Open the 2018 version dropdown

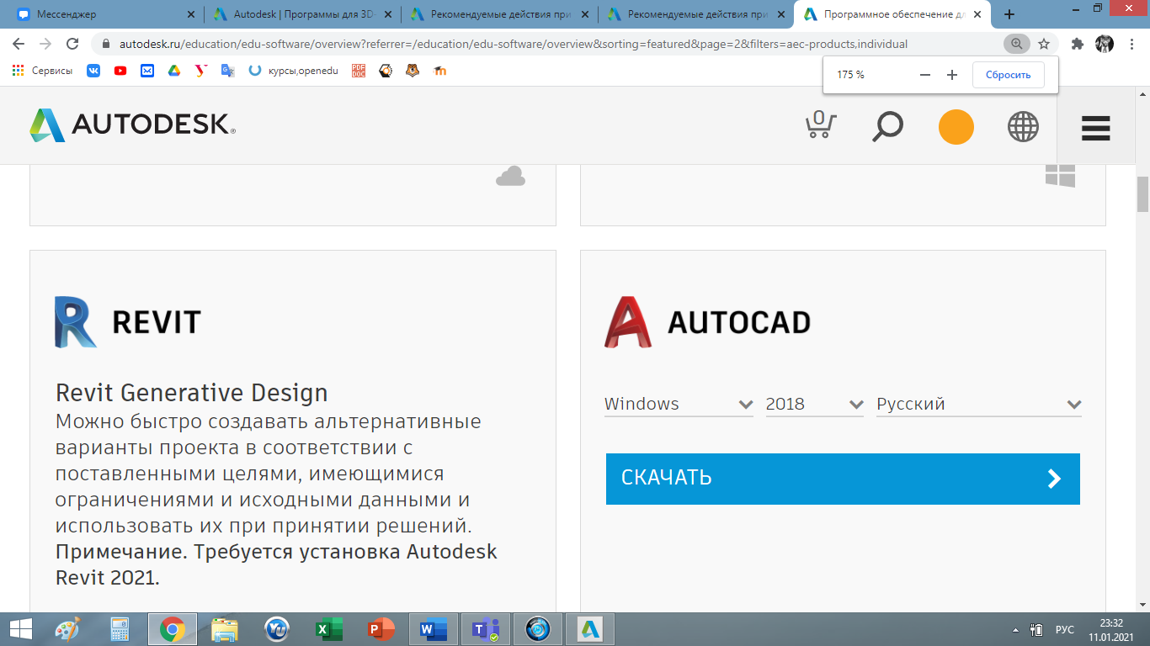[x=815, y=404]
